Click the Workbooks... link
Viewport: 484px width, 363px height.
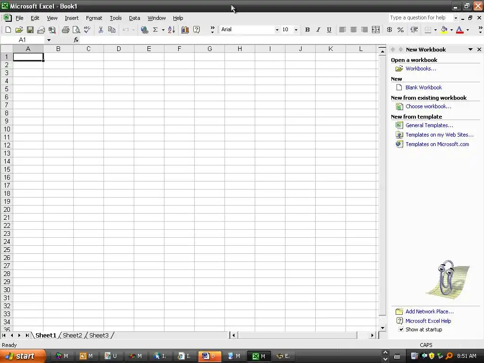(421, 69)
